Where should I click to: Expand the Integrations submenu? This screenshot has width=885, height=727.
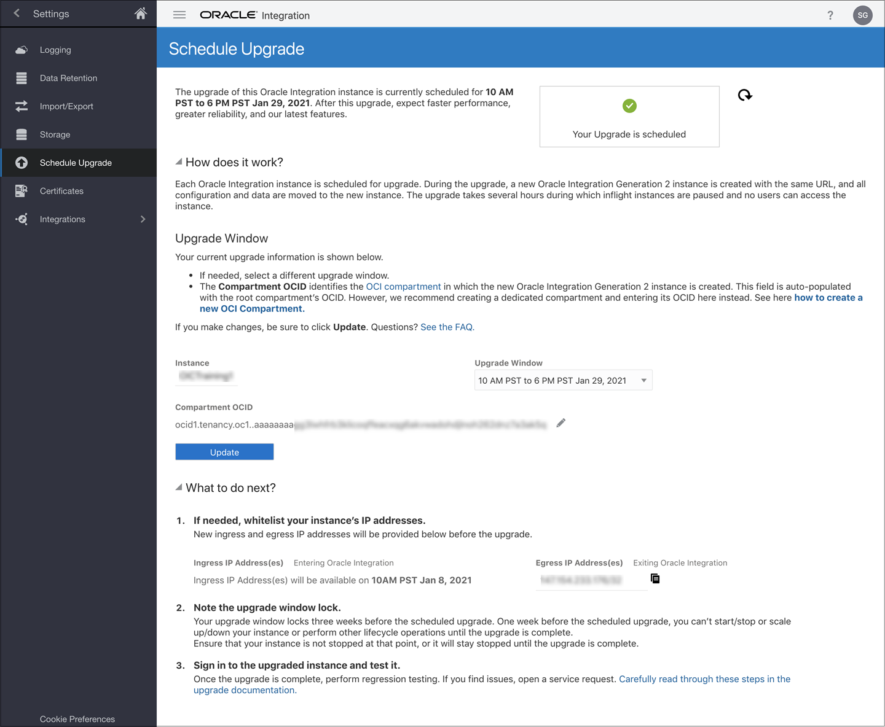(x=143, y=219)
